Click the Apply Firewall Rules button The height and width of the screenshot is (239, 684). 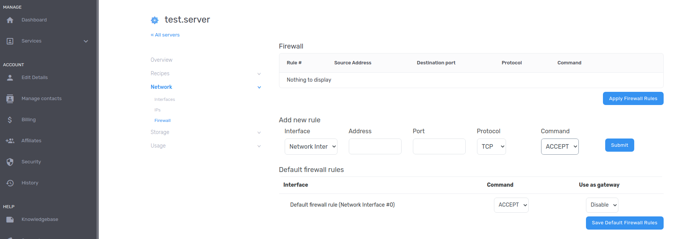click(x=633, y=99)
